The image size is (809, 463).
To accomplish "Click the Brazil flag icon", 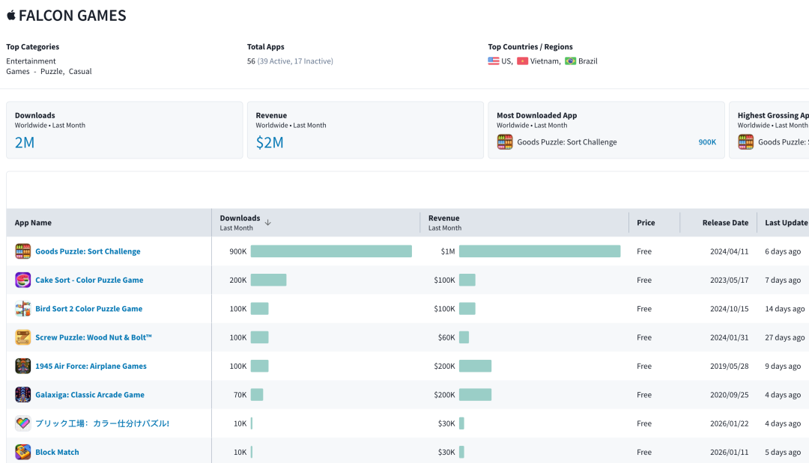I will [570, 61].
